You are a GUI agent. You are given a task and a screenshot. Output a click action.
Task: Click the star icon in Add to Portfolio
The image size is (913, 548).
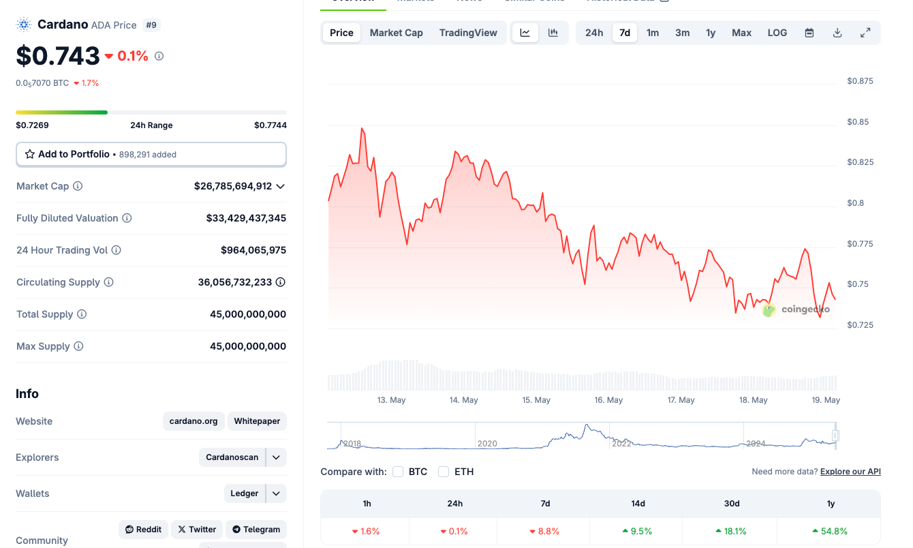(30, 155)
